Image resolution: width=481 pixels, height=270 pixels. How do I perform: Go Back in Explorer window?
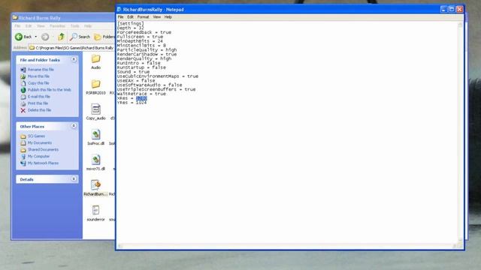(x=23, y=37)
